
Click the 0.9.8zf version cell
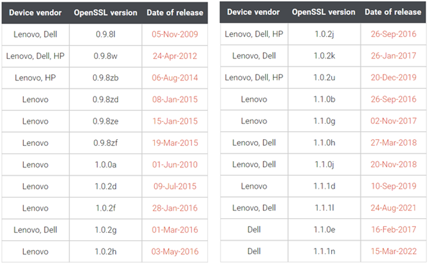click(106, 143)
